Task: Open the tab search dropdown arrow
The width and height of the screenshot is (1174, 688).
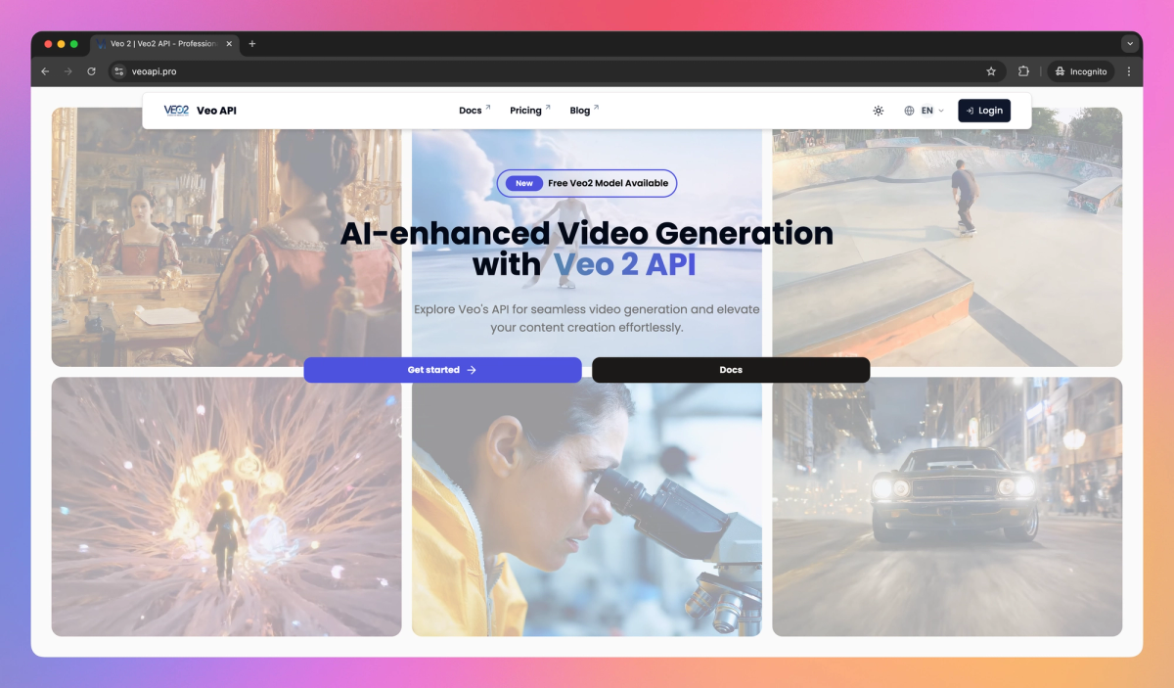Action: pos(1130,44)
